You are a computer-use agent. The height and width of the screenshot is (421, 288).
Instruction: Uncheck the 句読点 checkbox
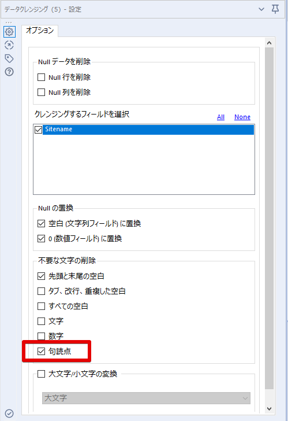tap(41, 351)
